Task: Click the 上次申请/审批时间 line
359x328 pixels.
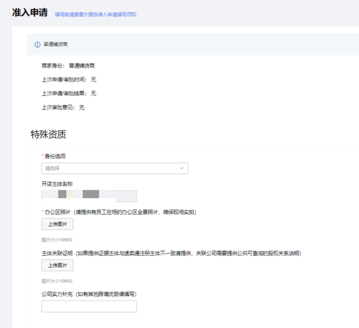Action: point(69,79)
